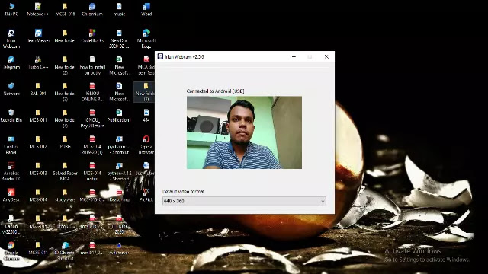Close the Iriun Webcam window
Screen dimensions: 488x274
pyautogui.click(x=326, y=56)
